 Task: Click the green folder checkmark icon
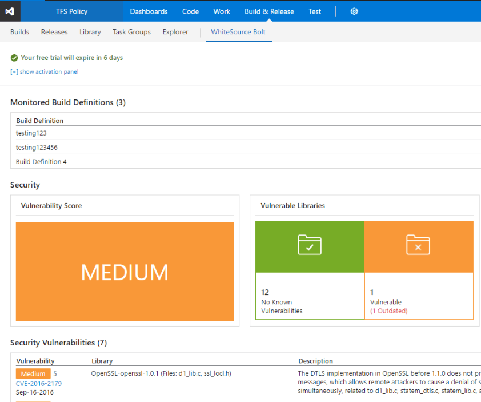click(310, 245)
